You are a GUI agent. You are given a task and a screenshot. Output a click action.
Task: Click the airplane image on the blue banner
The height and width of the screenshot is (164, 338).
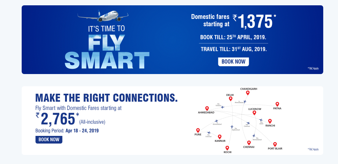(x=103, y=16)
